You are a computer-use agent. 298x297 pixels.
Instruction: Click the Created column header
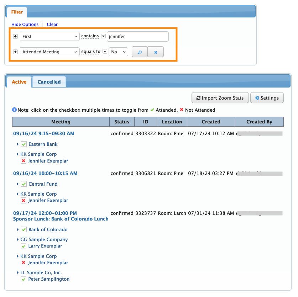click(211, 122)
